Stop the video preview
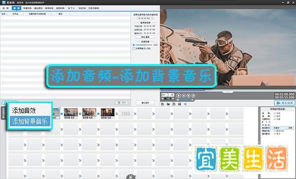 coord(184,96)
